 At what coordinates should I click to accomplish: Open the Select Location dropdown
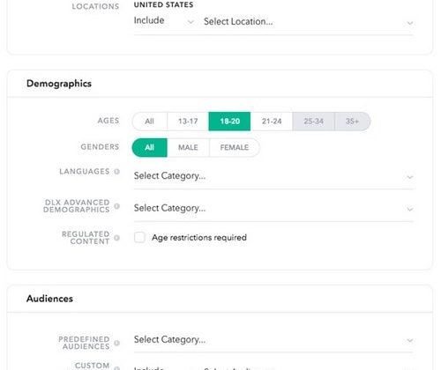coord(309,22)
